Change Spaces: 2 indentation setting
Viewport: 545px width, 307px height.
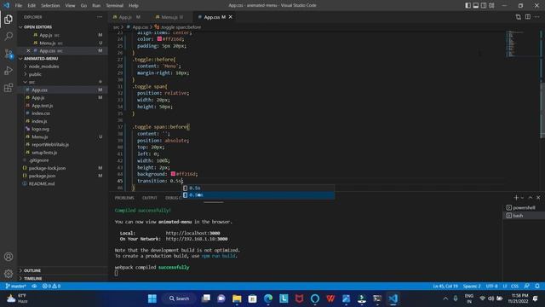coord(472,287)
